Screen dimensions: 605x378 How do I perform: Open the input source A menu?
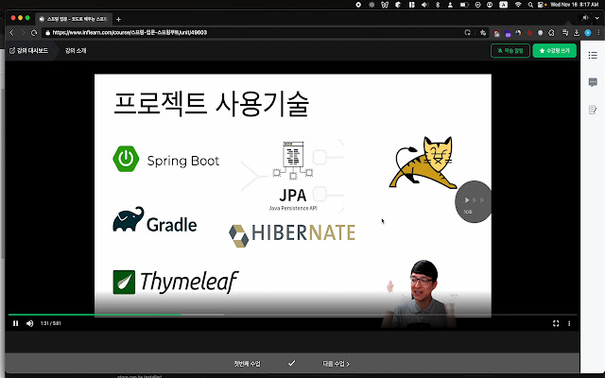(503, 5)
